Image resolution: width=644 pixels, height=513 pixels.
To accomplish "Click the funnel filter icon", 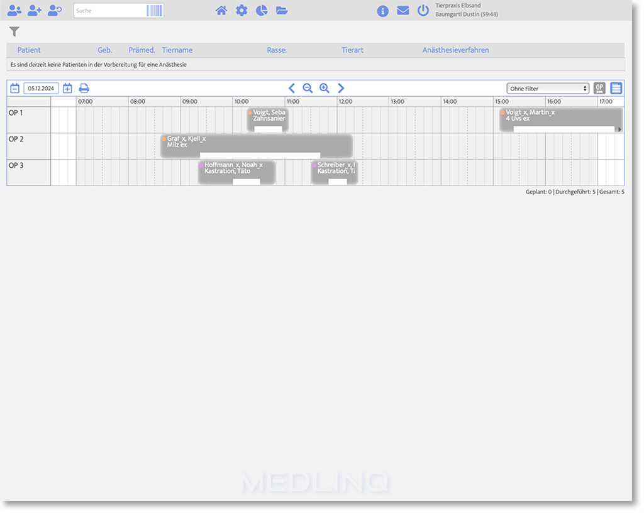I will tap(14, 32).
